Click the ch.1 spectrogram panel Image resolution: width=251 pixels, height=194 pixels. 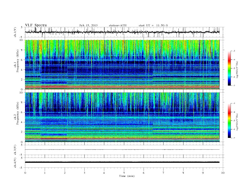(x=122, y=65)
